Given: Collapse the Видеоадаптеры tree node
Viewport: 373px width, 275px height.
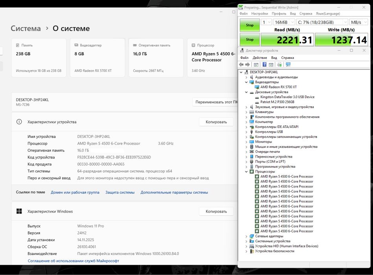Looking at the screenshot, I should 246,82.
